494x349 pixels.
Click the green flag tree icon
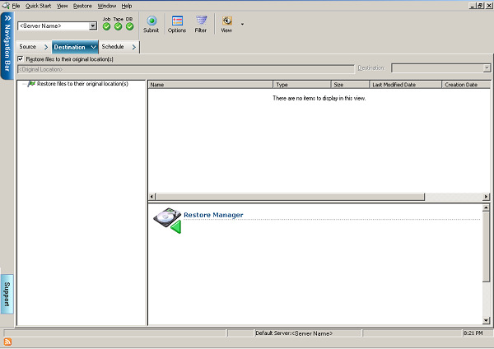point(31,84)
